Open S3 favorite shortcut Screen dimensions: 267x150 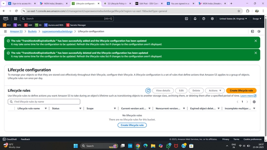click(x=38, y=25)
